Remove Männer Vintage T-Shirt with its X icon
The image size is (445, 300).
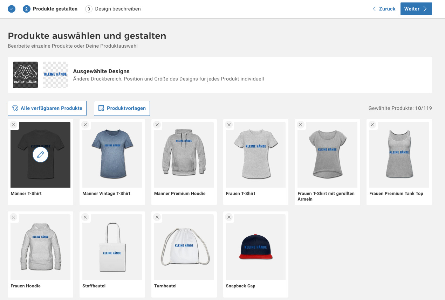(85, 125)
